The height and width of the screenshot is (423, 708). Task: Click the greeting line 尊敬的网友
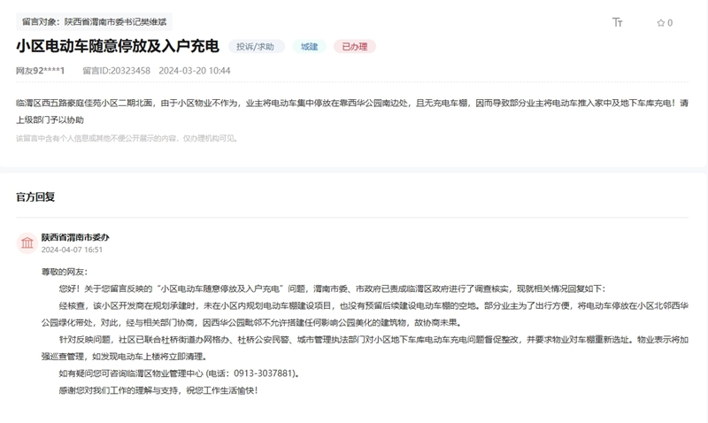64,272
